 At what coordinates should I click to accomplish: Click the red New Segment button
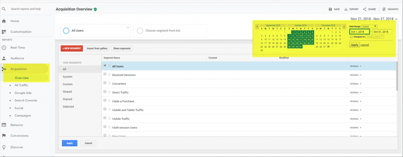[72, 48]
